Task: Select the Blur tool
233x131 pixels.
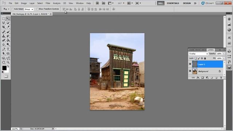Action: (4, 44)
